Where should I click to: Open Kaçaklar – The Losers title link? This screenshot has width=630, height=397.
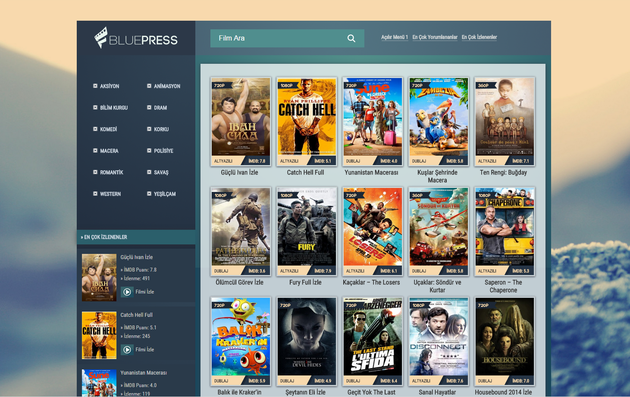point(371,282)
